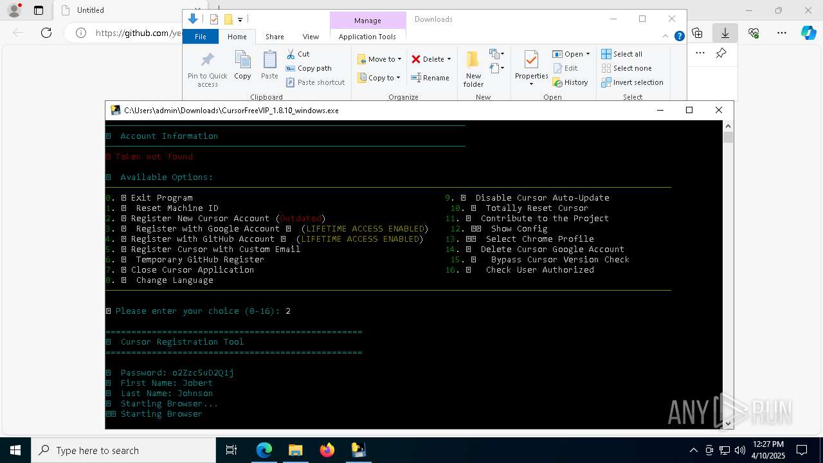
Task: Open Properties in ribbon
Action: click(531, 66)
